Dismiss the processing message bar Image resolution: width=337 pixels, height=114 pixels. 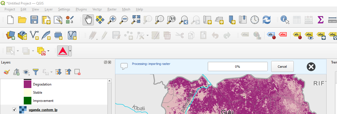[x=311, y=67]
